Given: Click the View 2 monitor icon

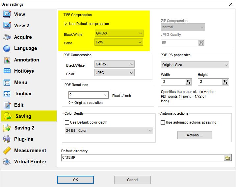Looking at the screenshot, I should pyautogui.click(x=7, y=25).
